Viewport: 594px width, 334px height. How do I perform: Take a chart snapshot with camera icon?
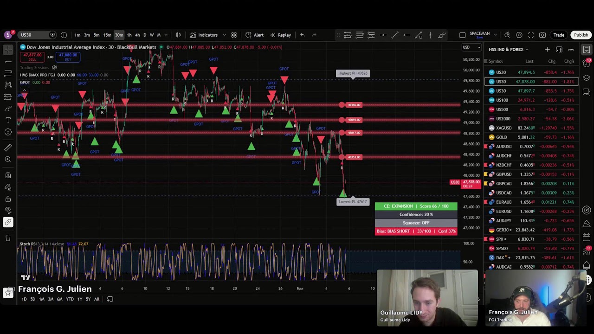click(x=542, y=35)
